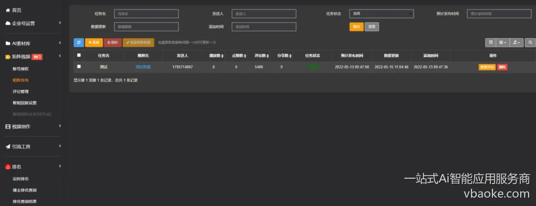This screenshot has width=536, height=206.
Task: Click the cloud icon for 企业号运营
Action: pos(8,23)
